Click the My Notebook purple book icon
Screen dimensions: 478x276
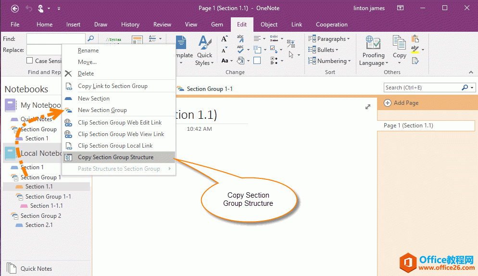11,105
